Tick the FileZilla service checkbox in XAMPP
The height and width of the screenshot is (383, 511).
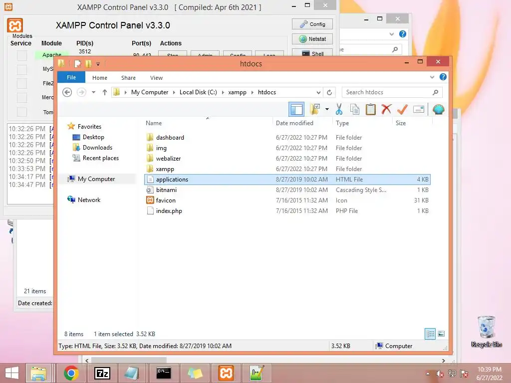point(22,83)
